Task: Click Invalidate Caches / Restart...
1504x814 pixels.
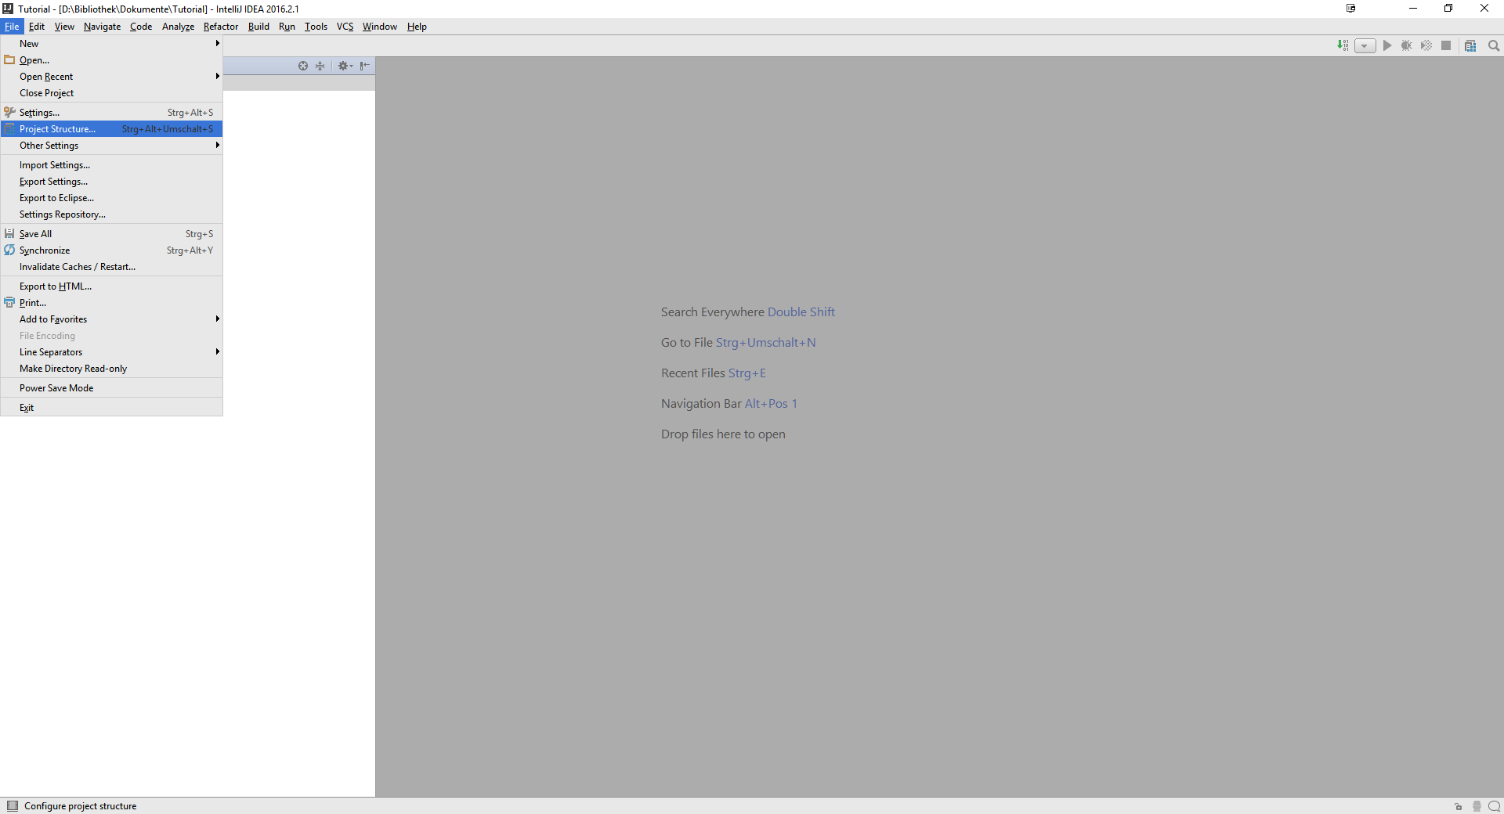Action: click(x=78, y=267)
